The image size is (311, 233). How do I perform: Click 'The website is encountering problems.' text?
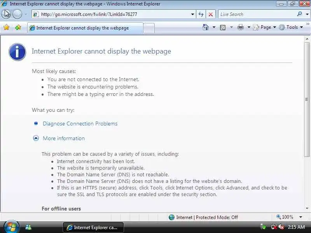(x=93, y=87)
